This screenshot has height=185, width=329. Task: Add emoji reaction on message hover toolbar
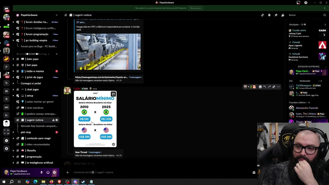pos(260,87)
